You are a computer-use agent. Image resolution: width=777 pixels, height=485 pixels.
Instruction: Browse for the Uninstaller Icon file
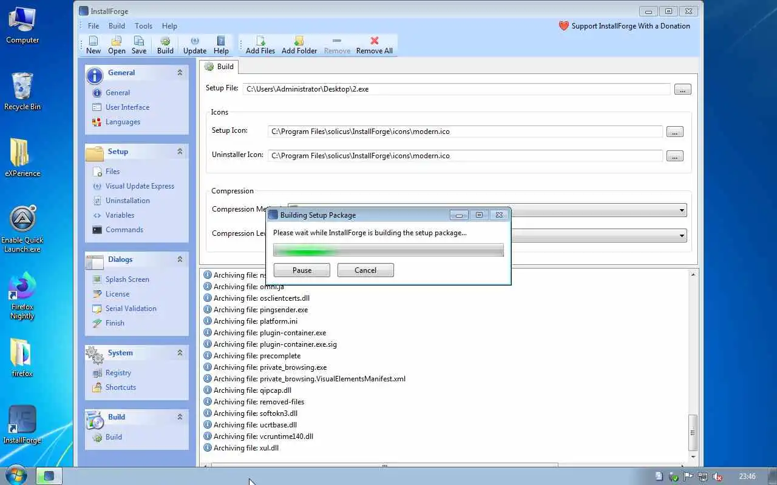674,156
